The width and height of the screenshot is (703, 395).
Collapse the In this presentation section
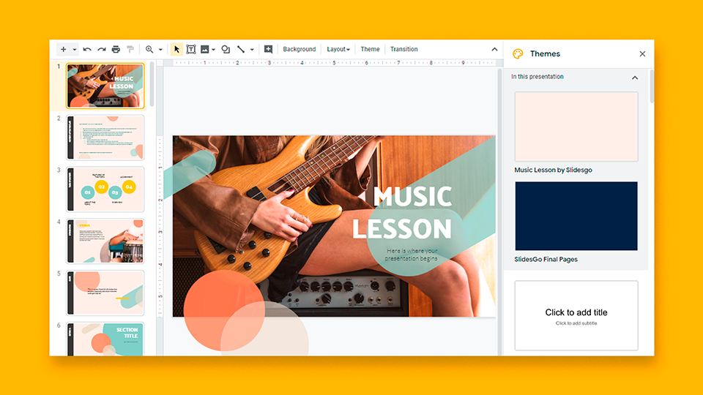tap(634, 78)
